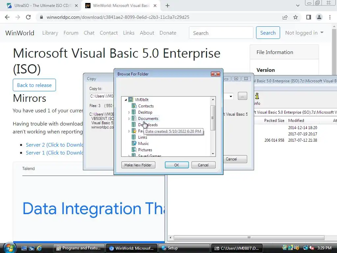Click the browser forward arrow
This screenshot has height=253, width=337.
18,17
